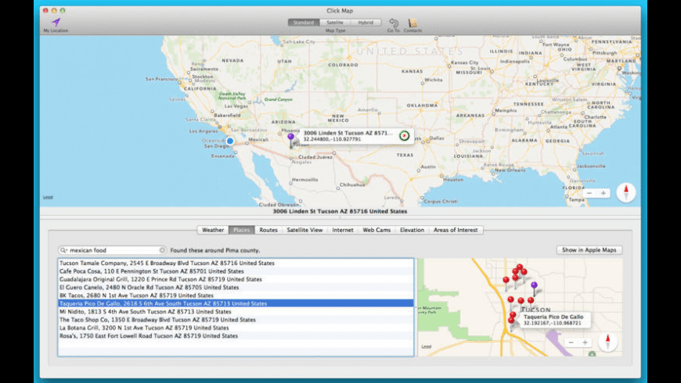Switch map type to Hybrid
Image resolution: width=681 pixels, height=383 pixels.
coord(366,22)
